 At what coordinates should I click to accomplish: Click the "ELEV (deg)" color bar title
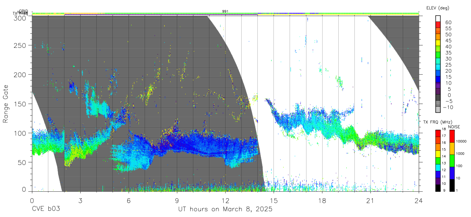tap(437, 8)
